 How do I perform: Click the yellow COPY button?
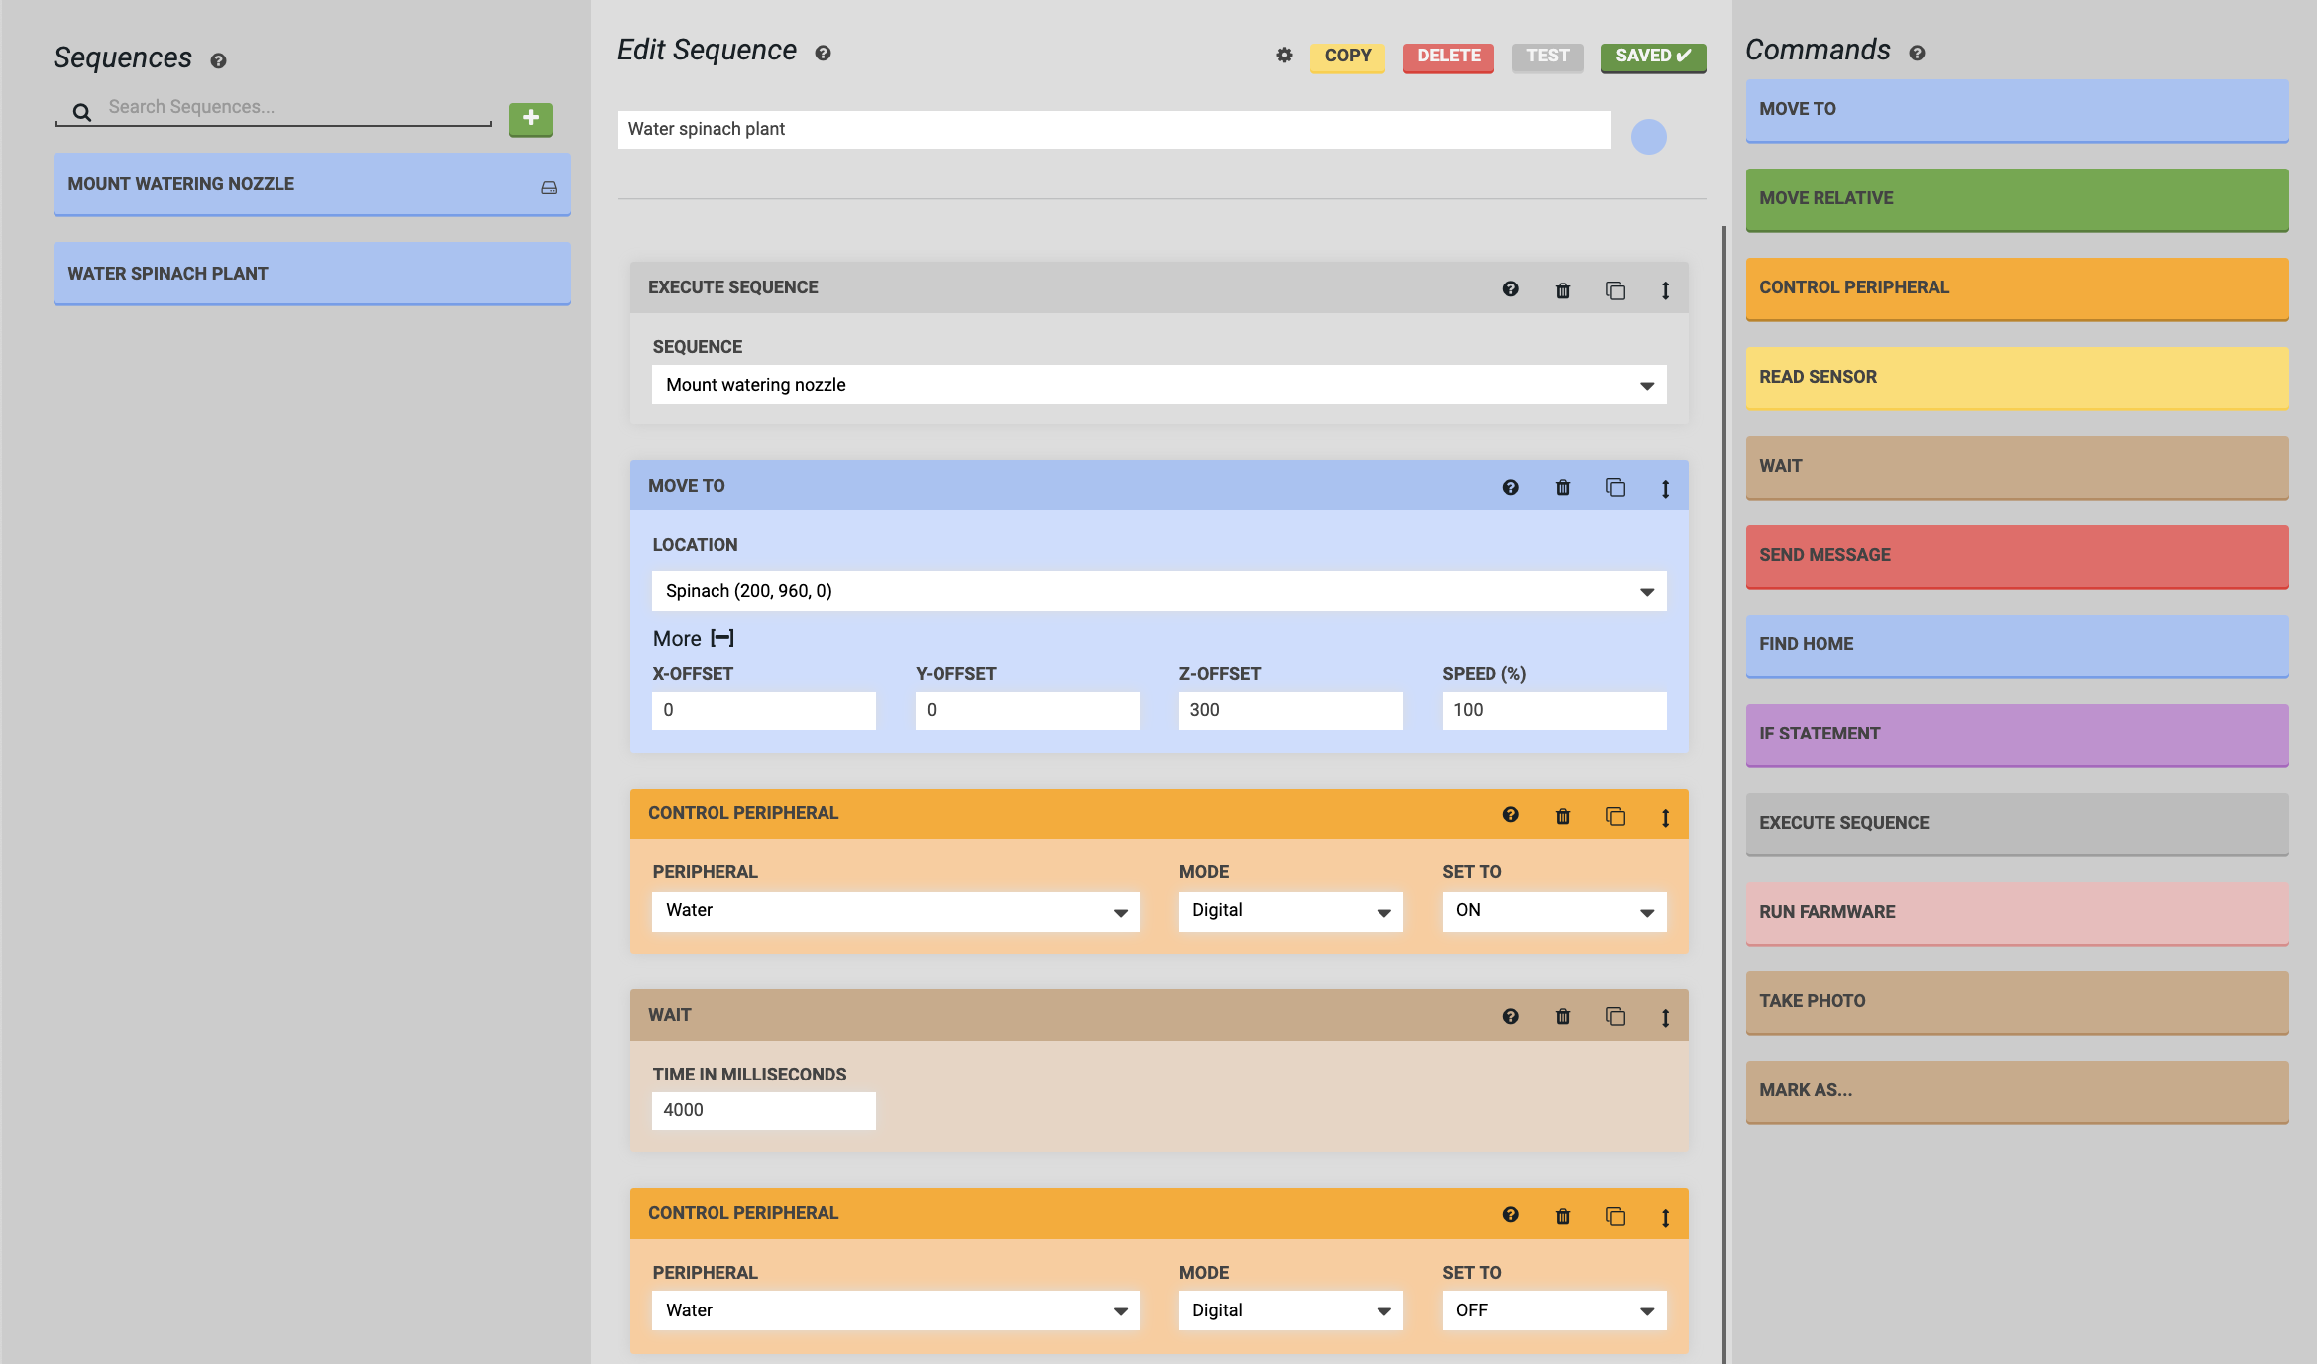click(1347, 57)
